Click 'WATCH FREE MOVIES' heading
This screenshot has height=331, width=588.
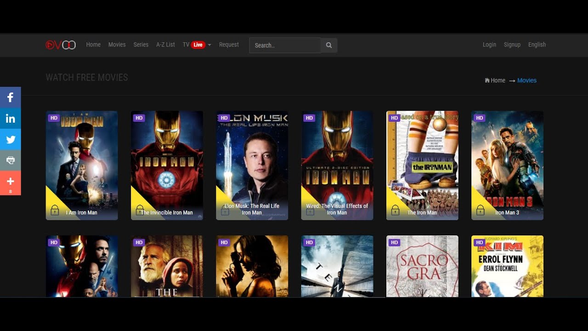(x=87, y=77)
